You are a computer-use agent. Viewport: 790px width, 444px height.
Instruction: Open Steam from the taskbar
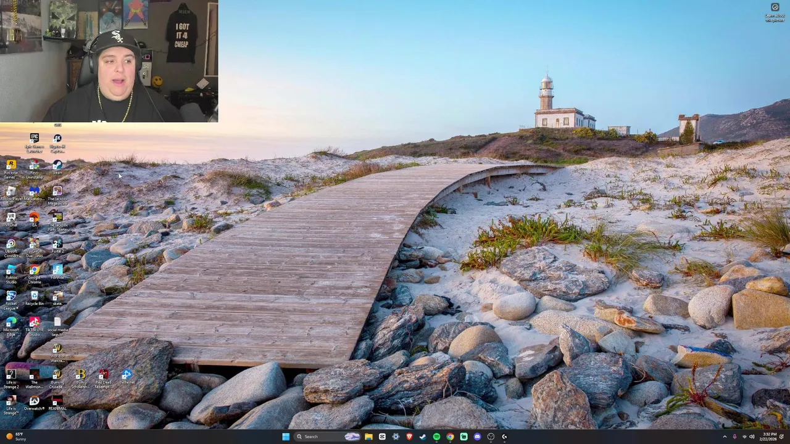click(423, 437)
